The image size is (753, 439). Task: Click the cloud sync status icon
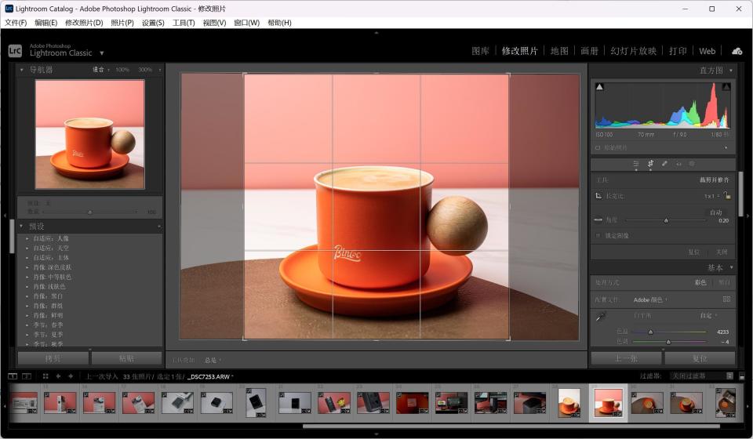point(737,51)
